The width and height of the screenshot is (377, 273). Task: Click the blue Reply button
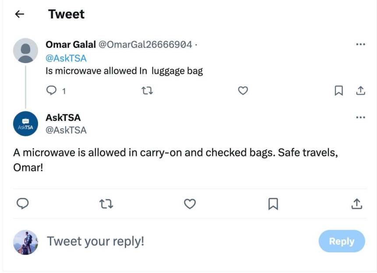pyautogui.click(x=342, y=241)
